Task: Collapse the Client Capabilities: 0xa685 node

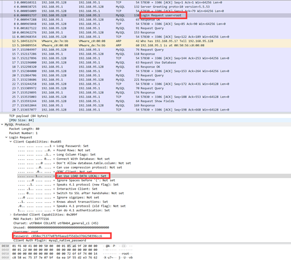Action: point(11,141)
